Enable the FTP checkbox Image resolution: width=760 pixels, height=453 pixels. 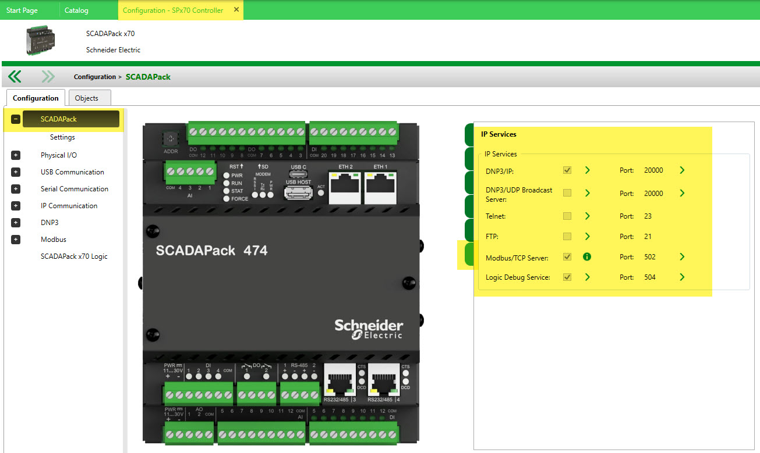coord(567,237)
